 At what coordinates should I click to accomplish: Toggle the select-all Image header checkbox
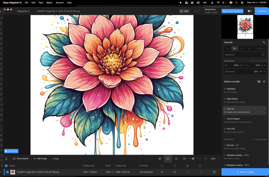(x=6, y=166)
